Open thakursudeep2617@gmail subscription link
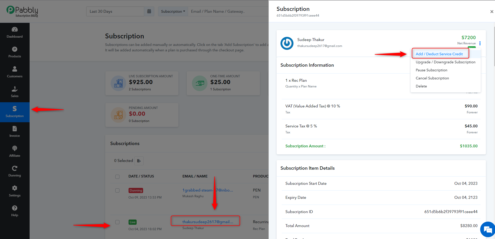This screenshot has width=495, height=239. pyautogui.click(x=208, y=222)
